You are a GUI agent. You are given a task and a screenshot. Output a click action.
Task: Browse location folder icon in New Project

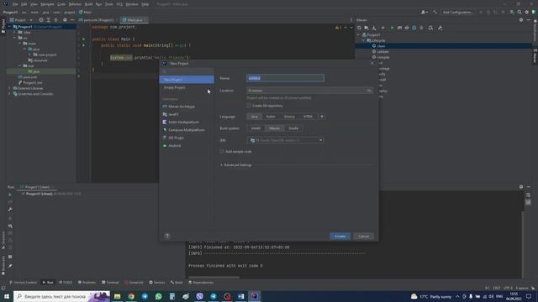point(369,91)
